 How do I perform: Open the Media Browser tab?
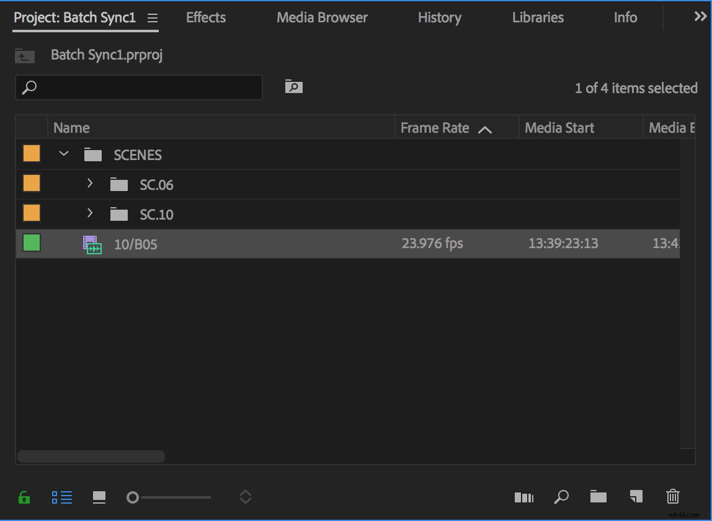(322, 17)
